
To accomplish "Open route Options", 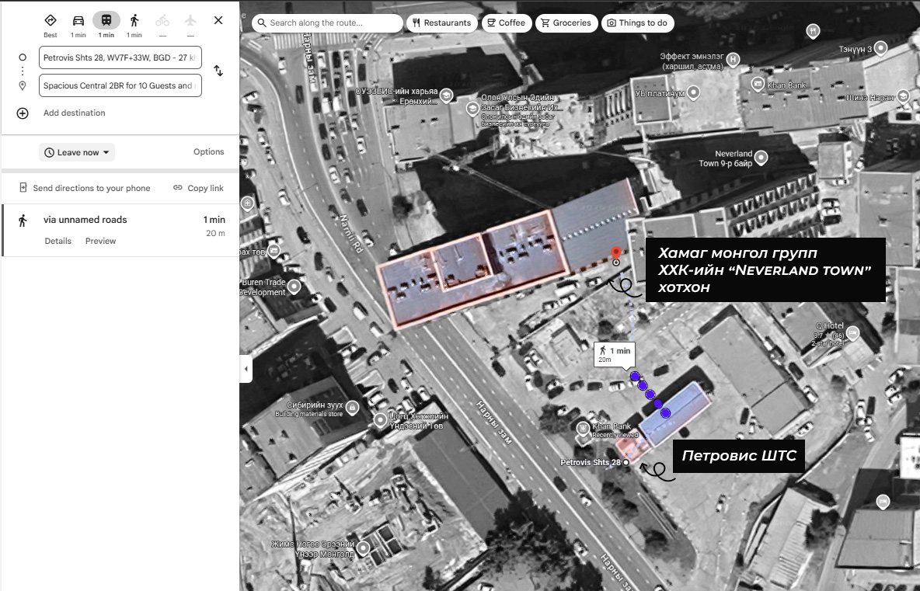I will [208, 152].
